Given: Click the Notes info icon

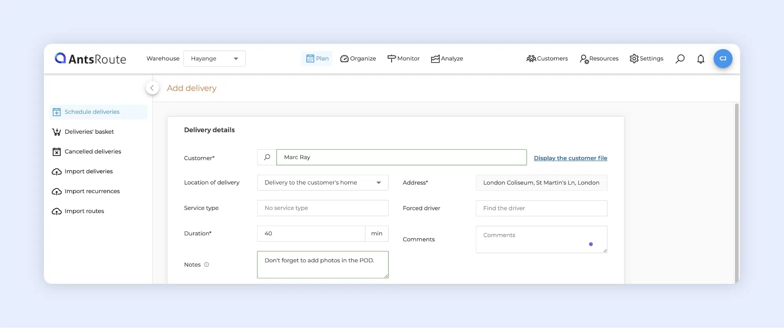Looking at the screenshot, I should click(x=207, y=265).
